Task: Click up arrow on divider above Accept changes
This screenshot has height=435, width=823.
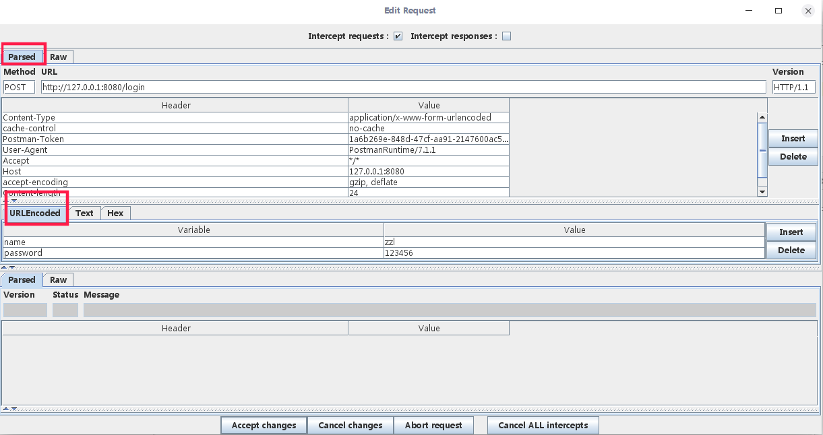Action: click(6, 409)
